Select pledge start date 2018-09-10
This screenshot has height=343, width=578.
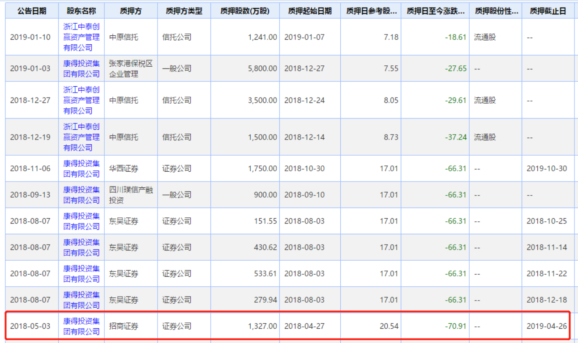tap(304, 195)
